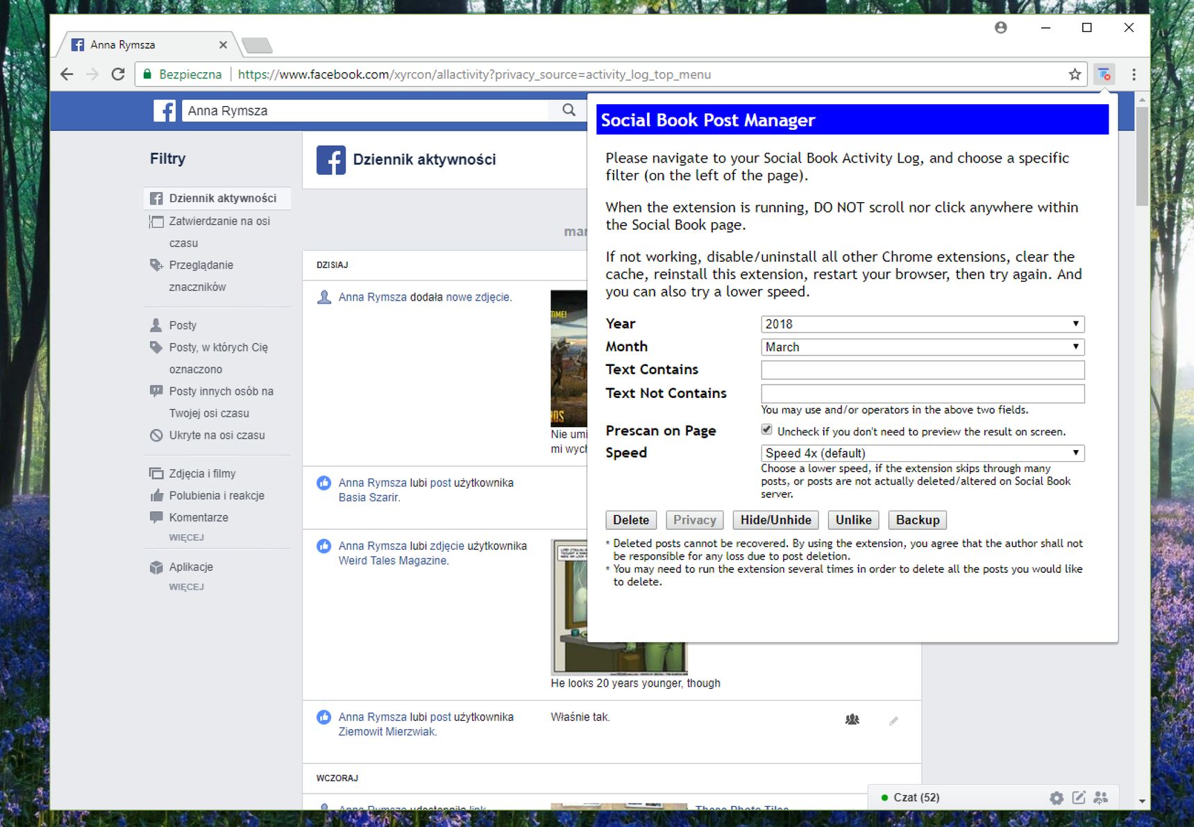This screenshot has width=1194, height=827.
Task: Select the Komentarze filter
Action: (x=217, y=517)
